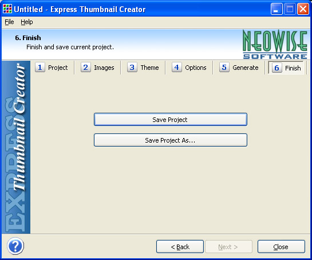
Task: Click the app icon in title bar
Action: click(x=7, y=9)
